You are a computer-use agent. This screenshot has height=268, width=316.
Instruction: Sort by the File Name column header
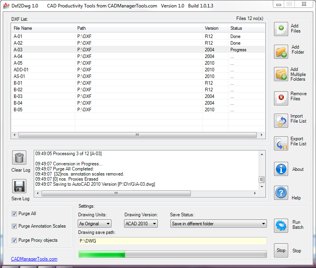(x=43, y=28)
